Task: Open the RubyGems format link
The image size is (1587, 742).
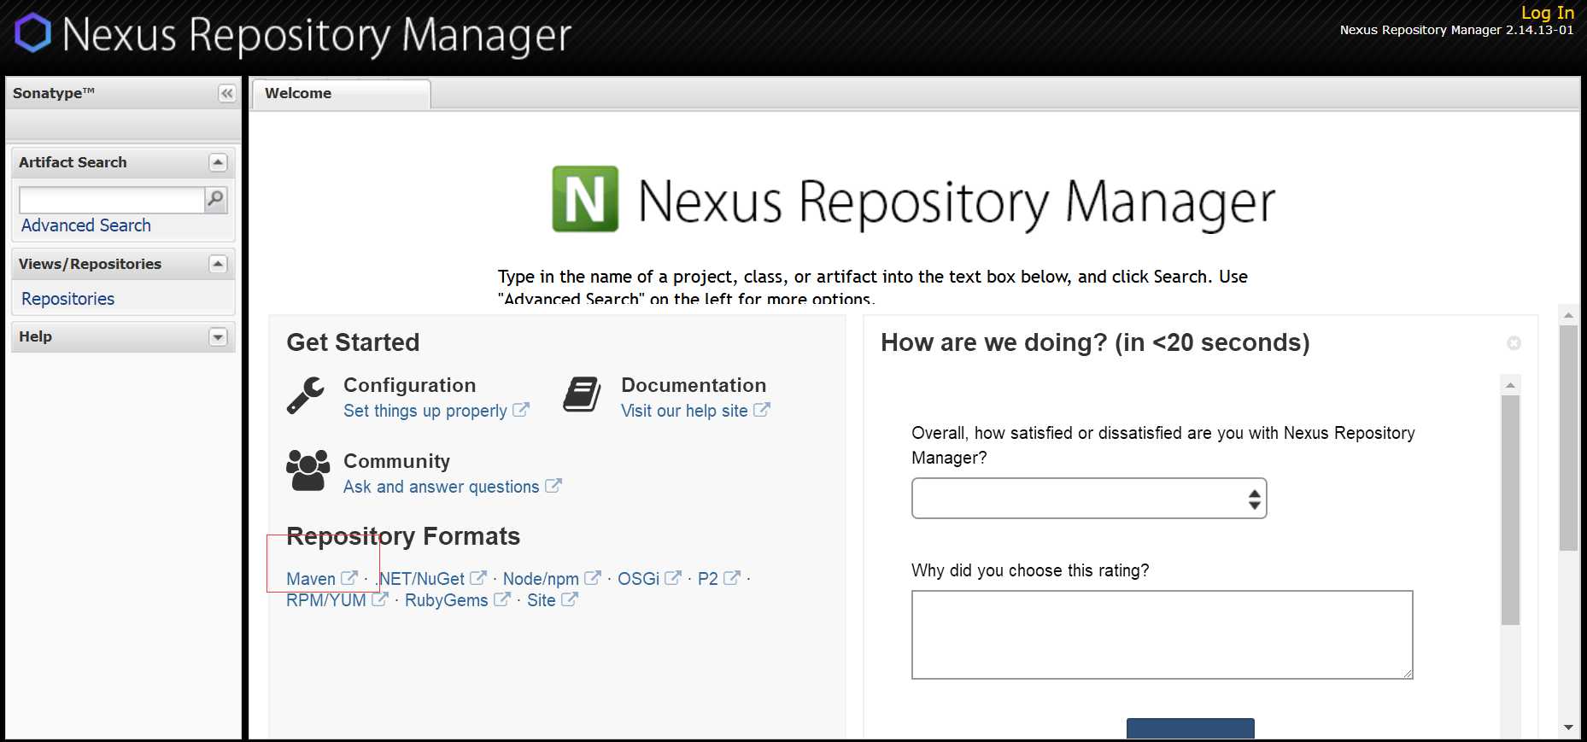Action: point(447,600)
